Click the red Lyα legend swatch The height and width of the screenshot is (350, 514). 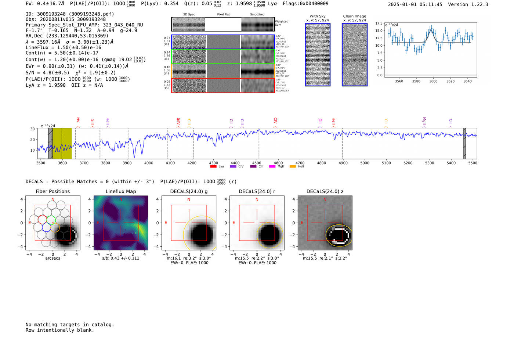[213, 167]
